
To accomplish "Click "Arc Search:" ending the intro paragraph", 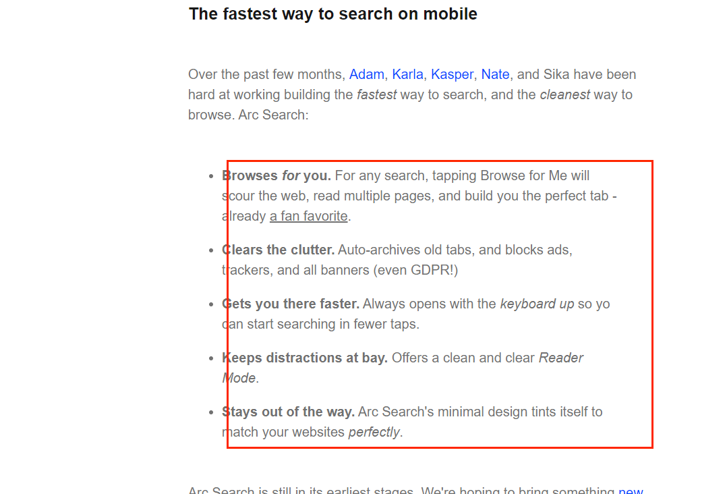I will click(x=273, y=115).
